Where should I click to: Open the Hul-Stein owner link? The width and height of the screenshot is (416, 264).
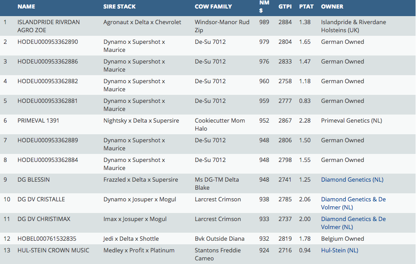(x=333, y=251)
